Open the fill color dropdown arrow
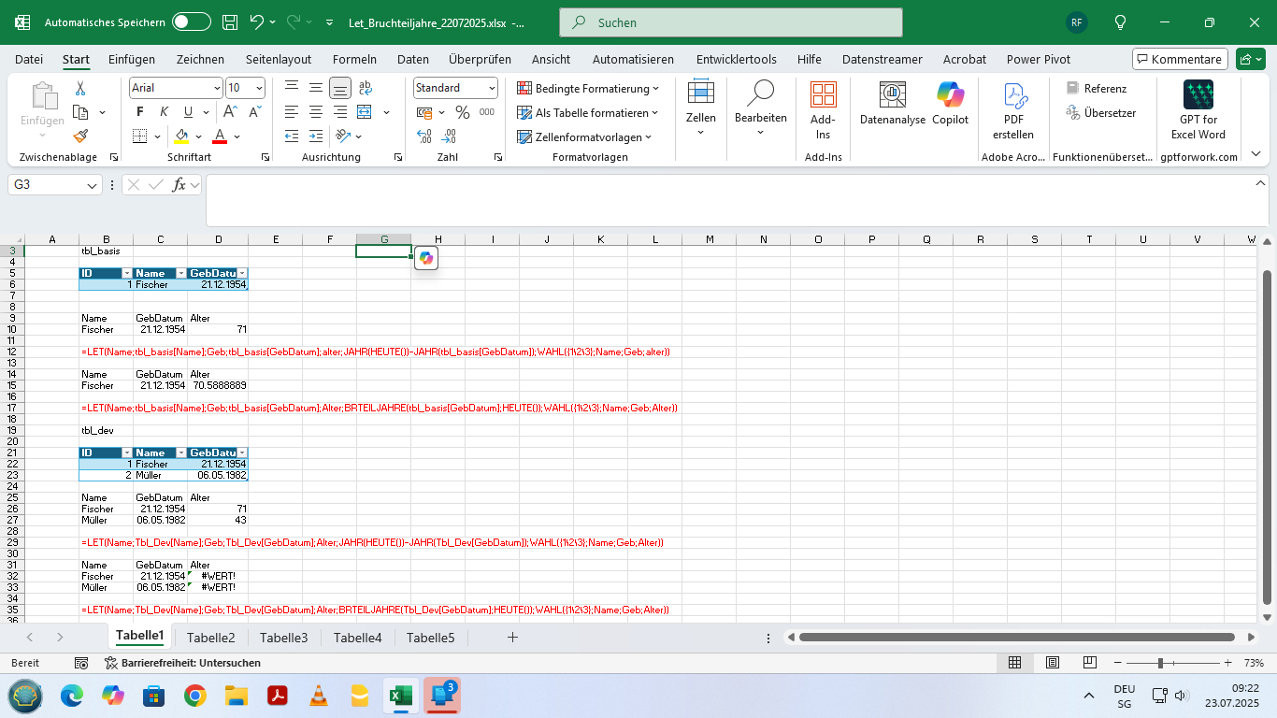The width and height of the screenshot is (1277, 718). click(199, 136)
